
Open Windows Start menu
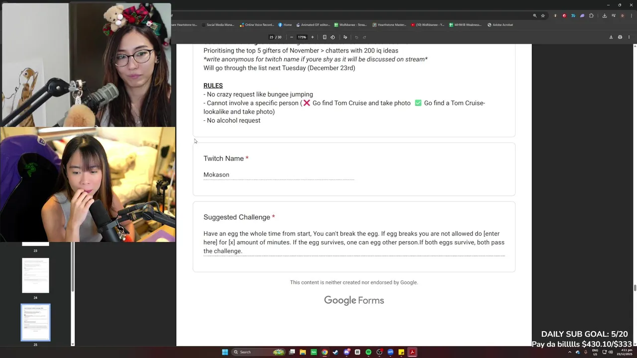(x=225, y=352)
